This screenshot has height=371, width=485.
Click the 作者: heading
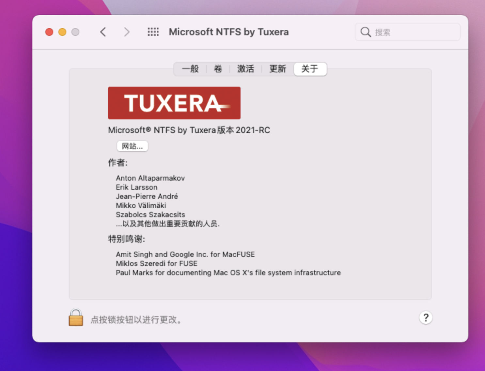click(x=118, y=163)
